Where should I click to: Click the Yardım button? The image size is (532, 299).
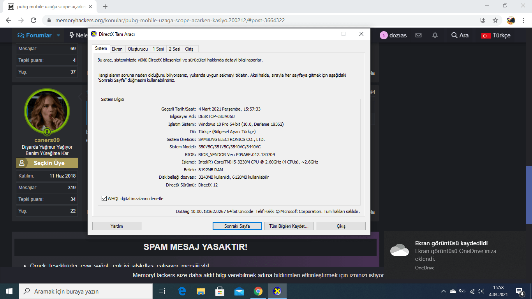click(x=117, y=226)
